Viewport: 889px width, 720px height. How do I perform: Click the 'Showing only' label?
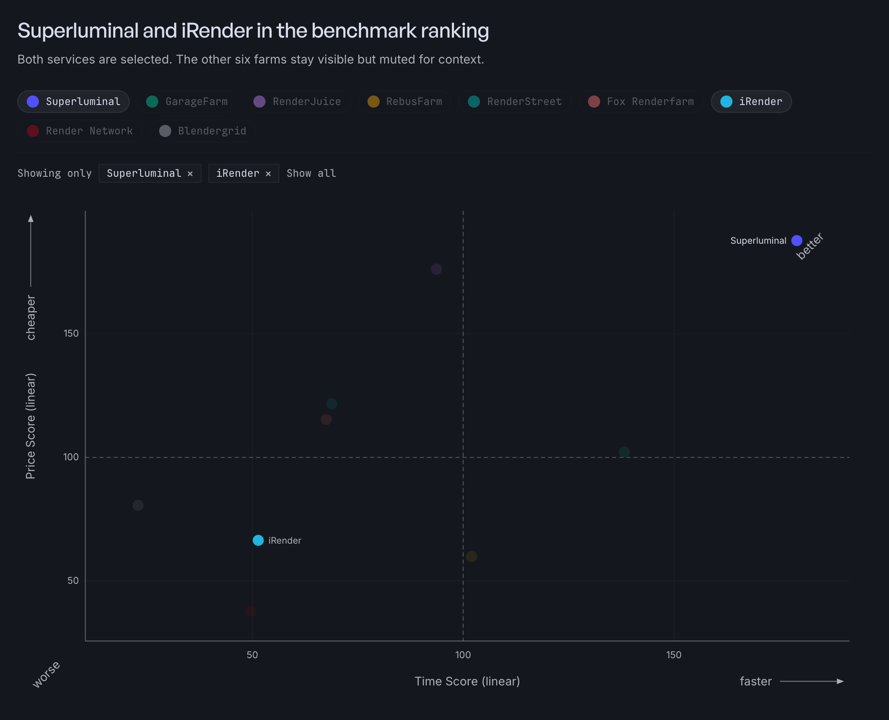click(54, 173)
